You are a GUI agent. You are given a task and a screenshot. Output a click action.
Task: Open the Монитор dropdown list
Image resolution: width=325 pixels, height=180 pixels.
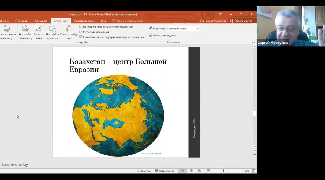[197, 29]
